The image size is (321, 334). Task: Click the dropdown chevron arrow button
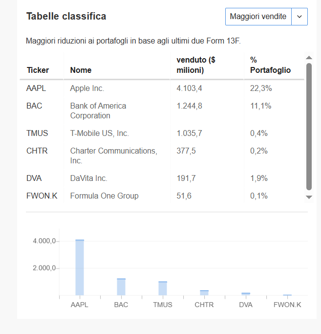pyautogui.click(x=300, y=17)
